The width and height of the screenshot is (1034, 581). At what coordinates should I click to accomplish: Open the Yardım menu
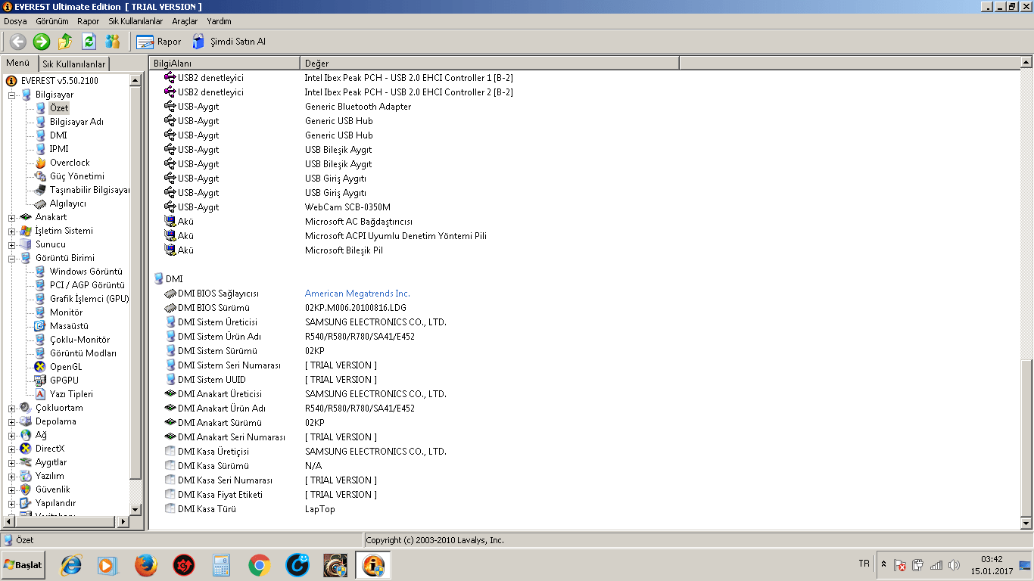(x=220, y=21)
